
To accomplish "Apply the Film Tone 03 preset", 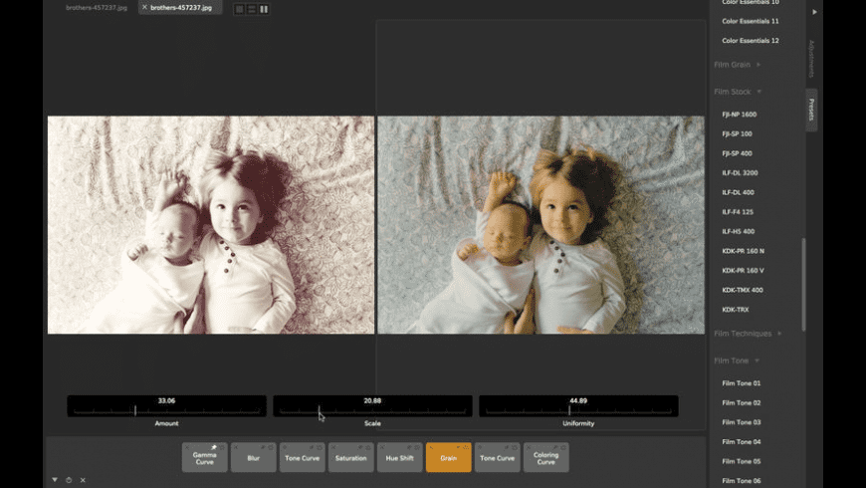I will coord(742,422).
